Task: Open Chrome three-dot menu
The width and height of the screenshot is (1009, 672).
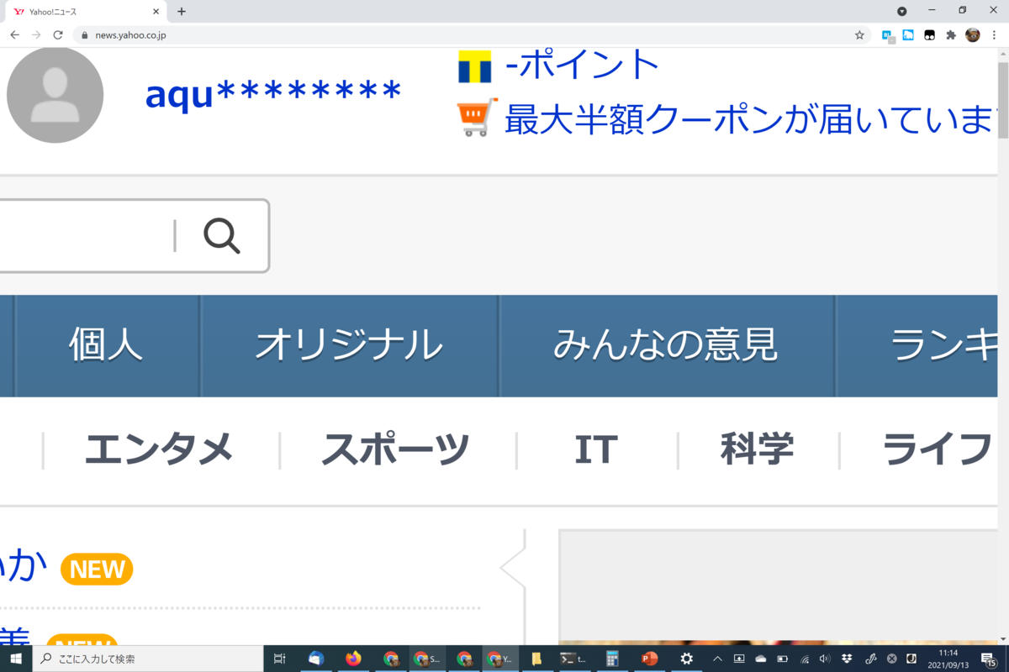Action: pyautogui.click(x=994, y=35)
